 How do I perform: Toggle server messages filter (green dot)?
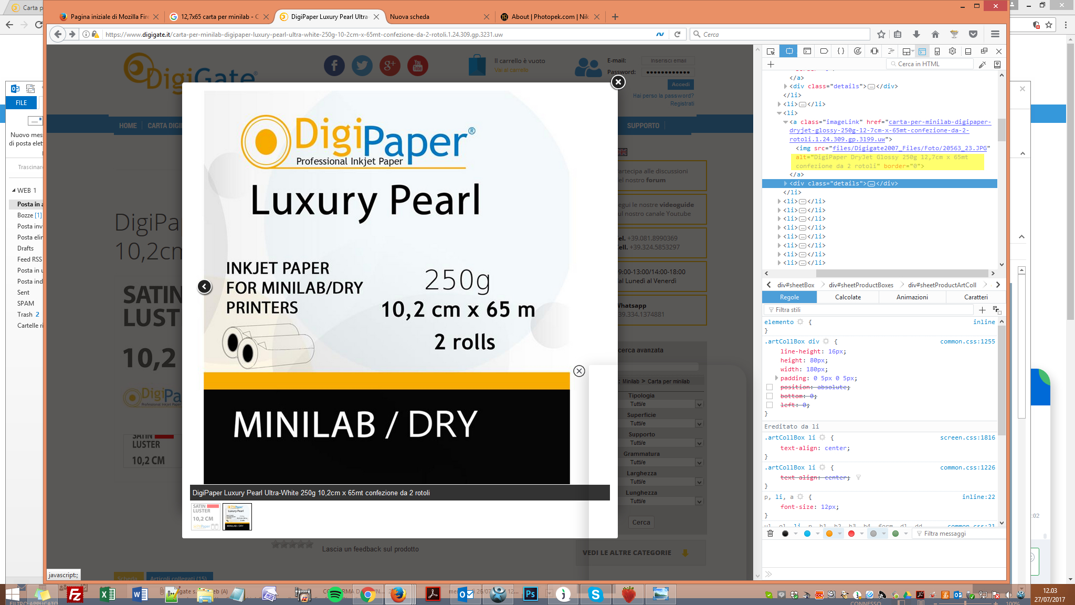pyautogui.click(x=895, y=534)
